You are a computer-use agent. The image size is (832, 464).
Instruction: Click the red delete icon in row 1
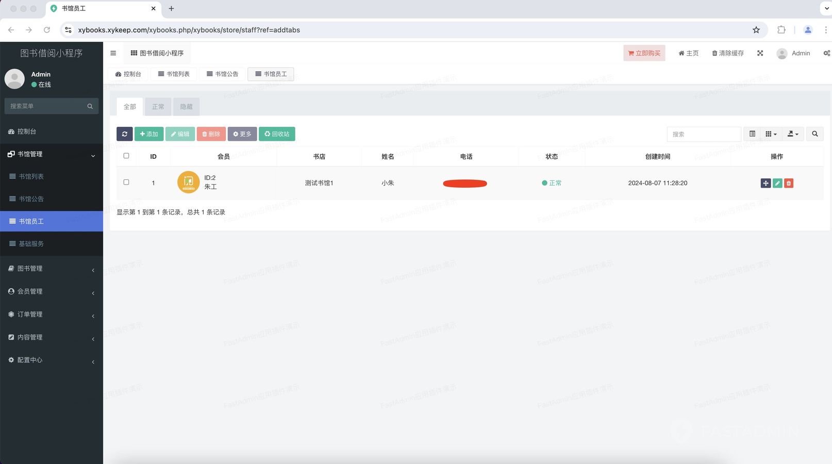click(788, 183)
